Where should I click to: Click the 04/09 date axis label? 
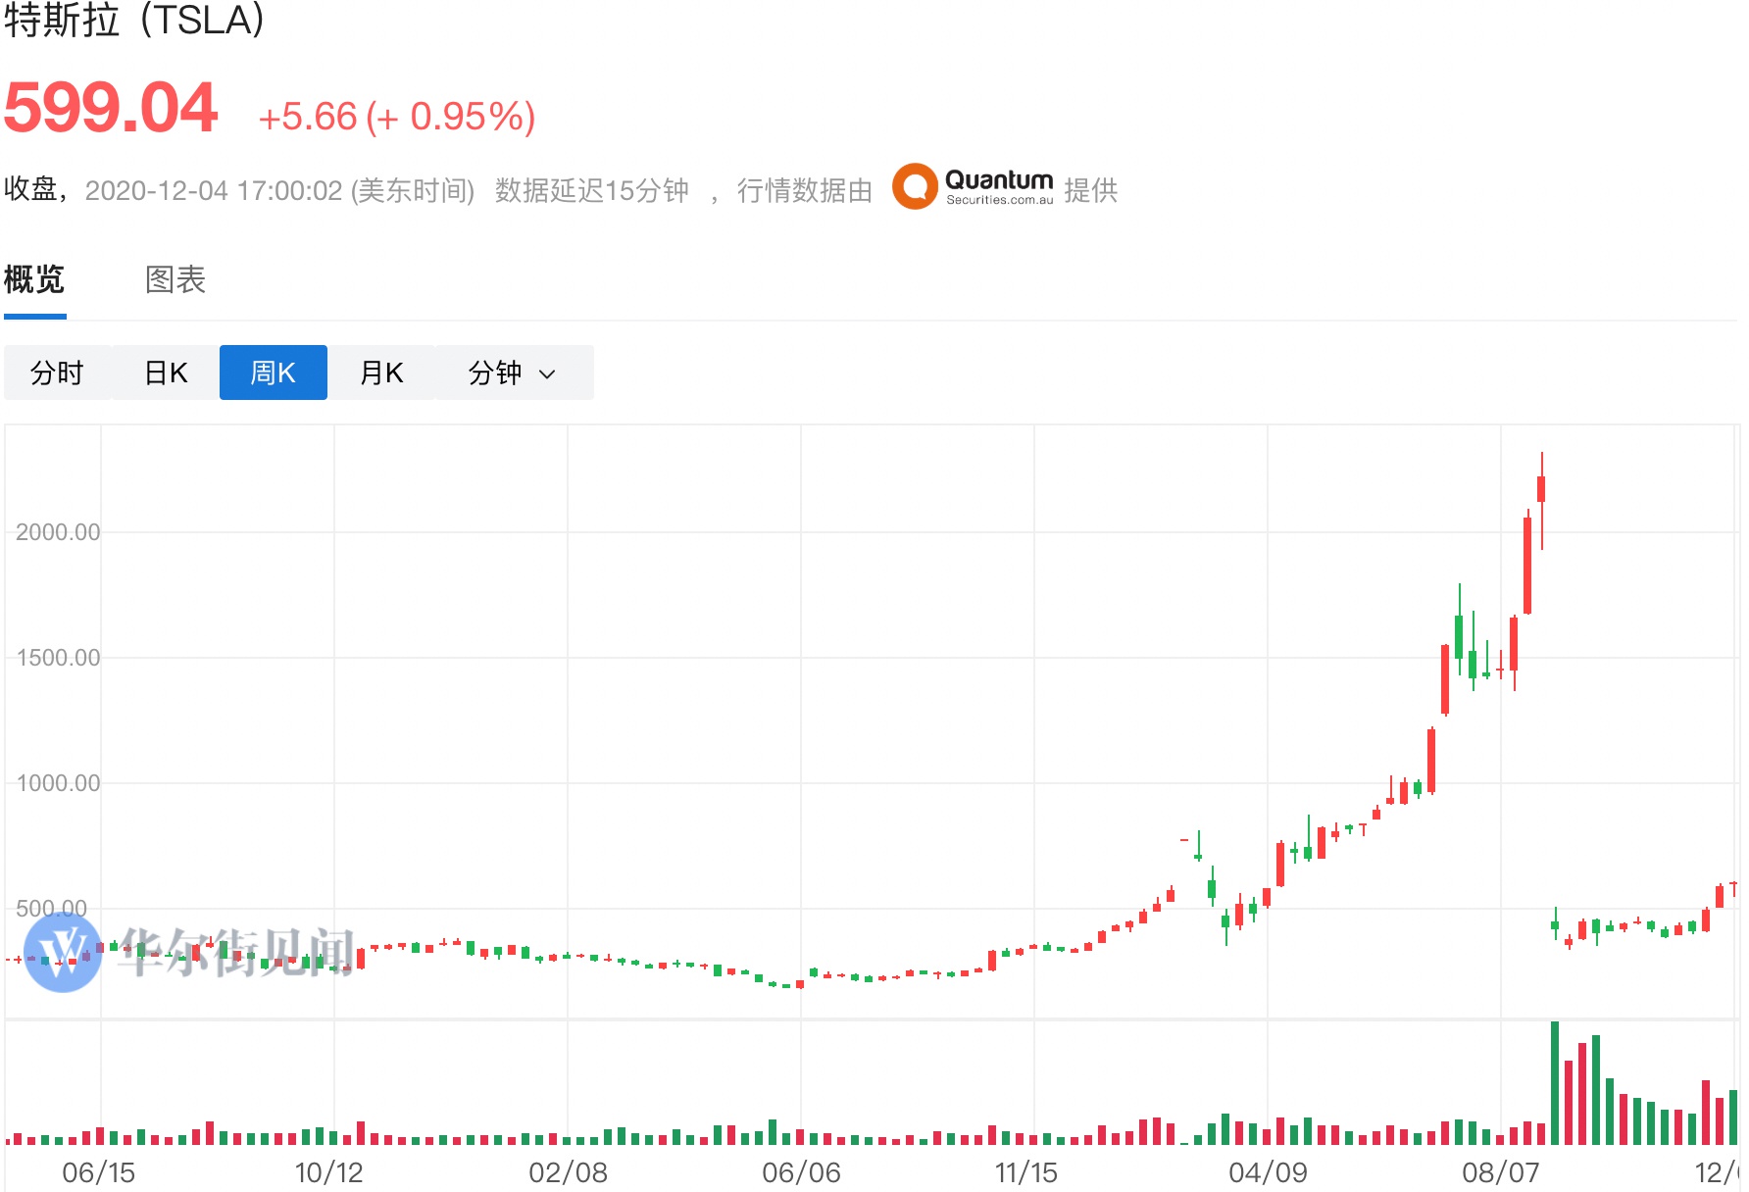click(x=1268, y=1172)
